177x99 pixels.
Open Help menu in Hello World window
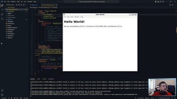coord(82,17)
